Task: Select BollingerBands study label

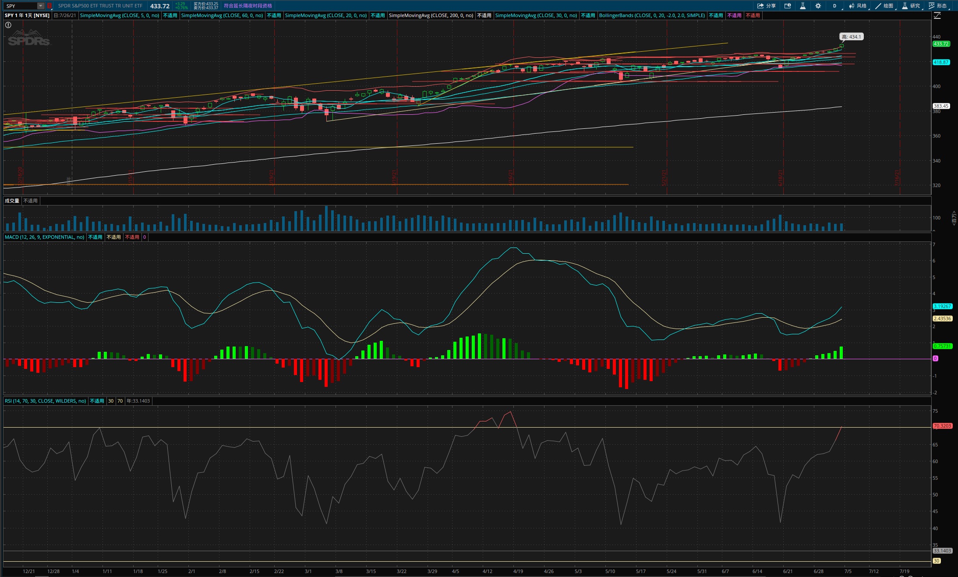Action: click(x=652, y=15)
